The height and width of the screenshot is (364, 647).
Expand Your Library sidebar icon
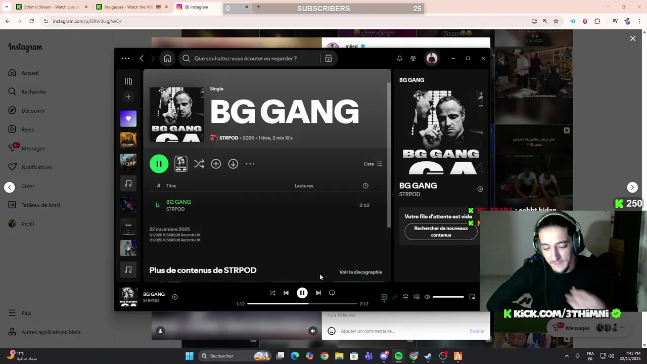[x=128, y=81]
